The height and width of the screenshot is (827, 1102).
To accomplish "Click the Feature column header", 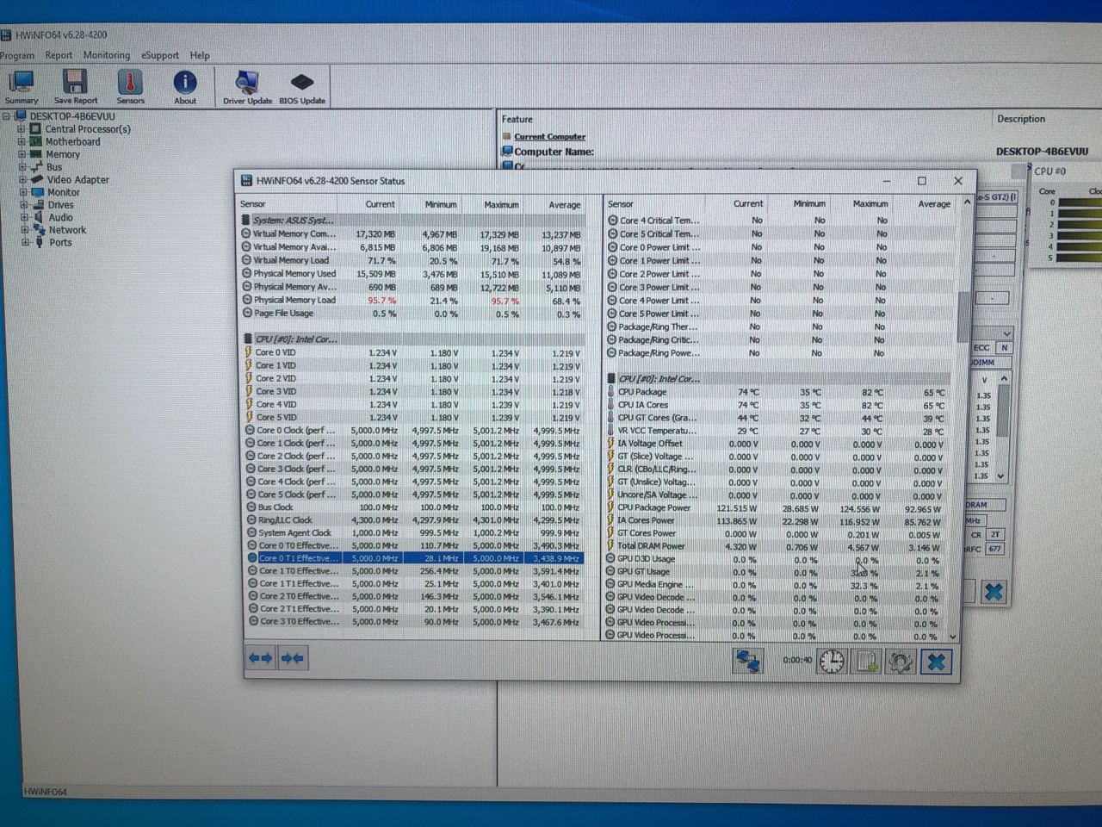I will click(517, 119).
